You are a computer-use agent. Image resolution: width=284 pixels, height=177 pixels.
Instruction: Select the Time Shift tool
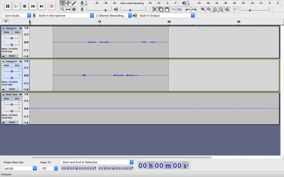pos(68,9)
